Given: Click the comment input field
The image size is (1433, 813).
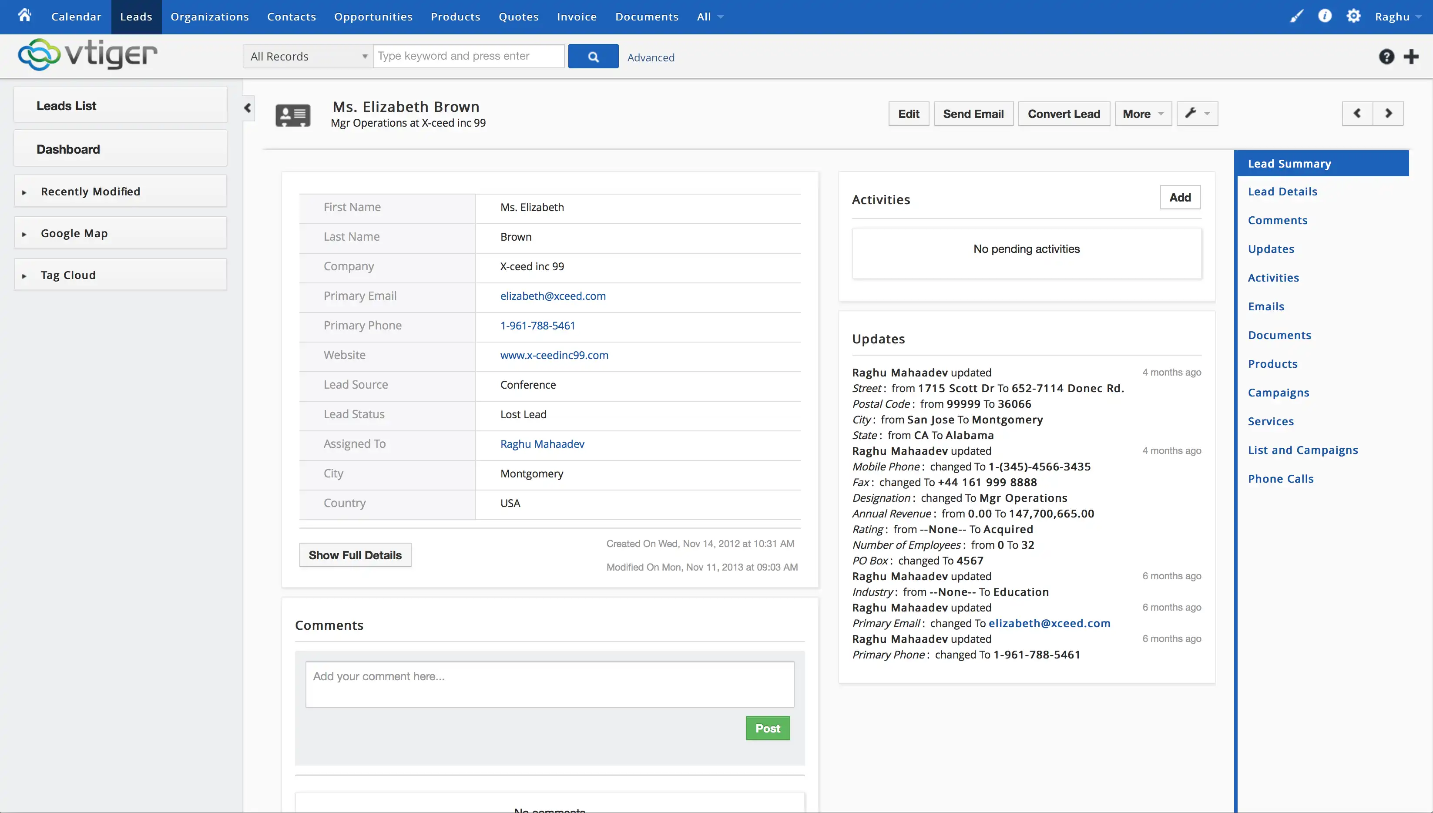Looking at the screenshot, I should 549,683.
